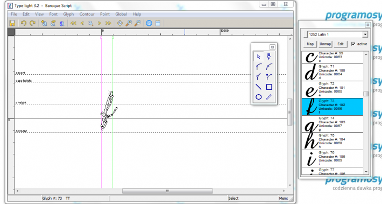Open the '1252 Latin 1' codepage dropdown
Image resolution: width=382 pixels, height=204 pixels.
pos(365,34)
